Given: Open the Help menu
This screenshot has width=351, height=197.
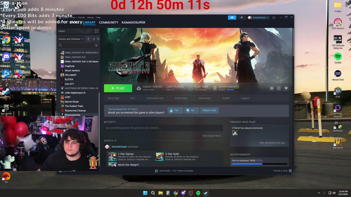Looking at the screenshot, I should [98, 18].
